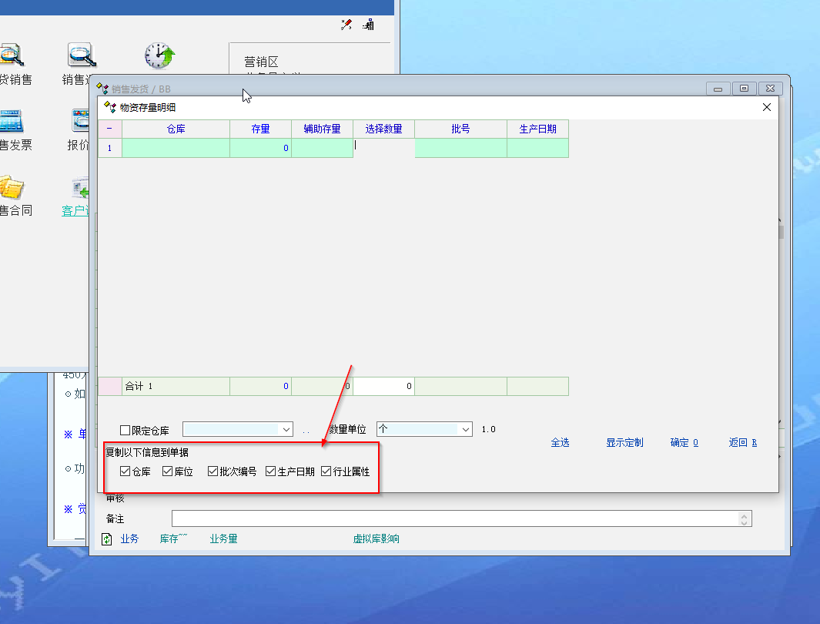Click the 选择数量 cell in row 1

pyautogui.click(x=383, y=148)
